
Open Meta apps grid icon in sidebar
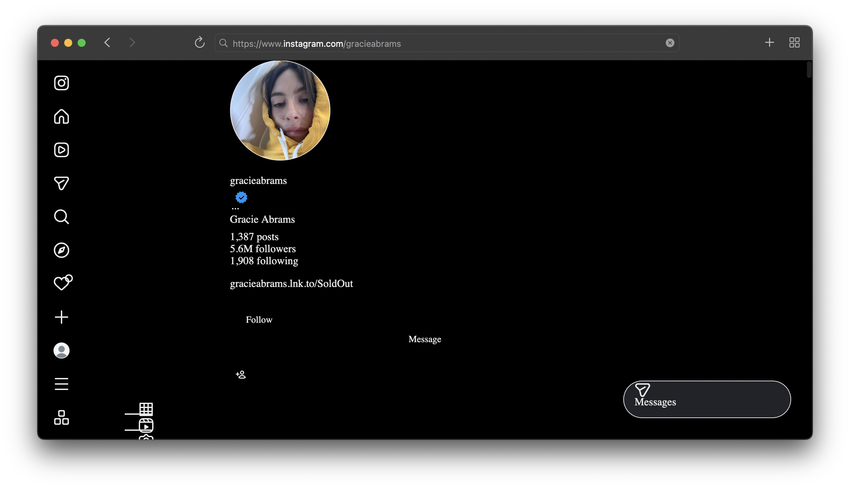(x=62, y=417)
